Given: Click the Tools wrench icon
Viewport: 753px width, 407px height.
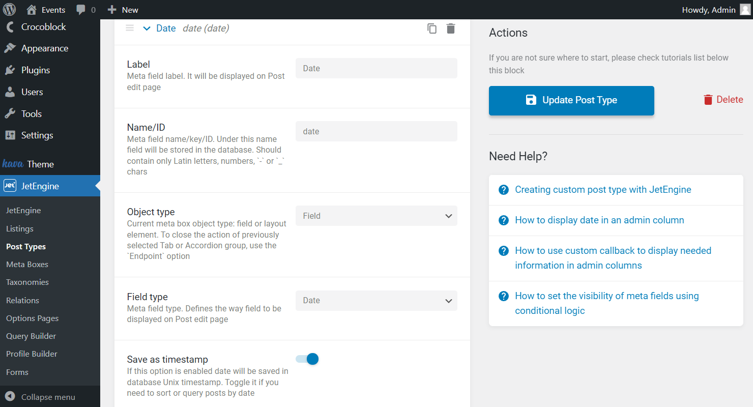Looking at the screenshot, I should 10,113.
